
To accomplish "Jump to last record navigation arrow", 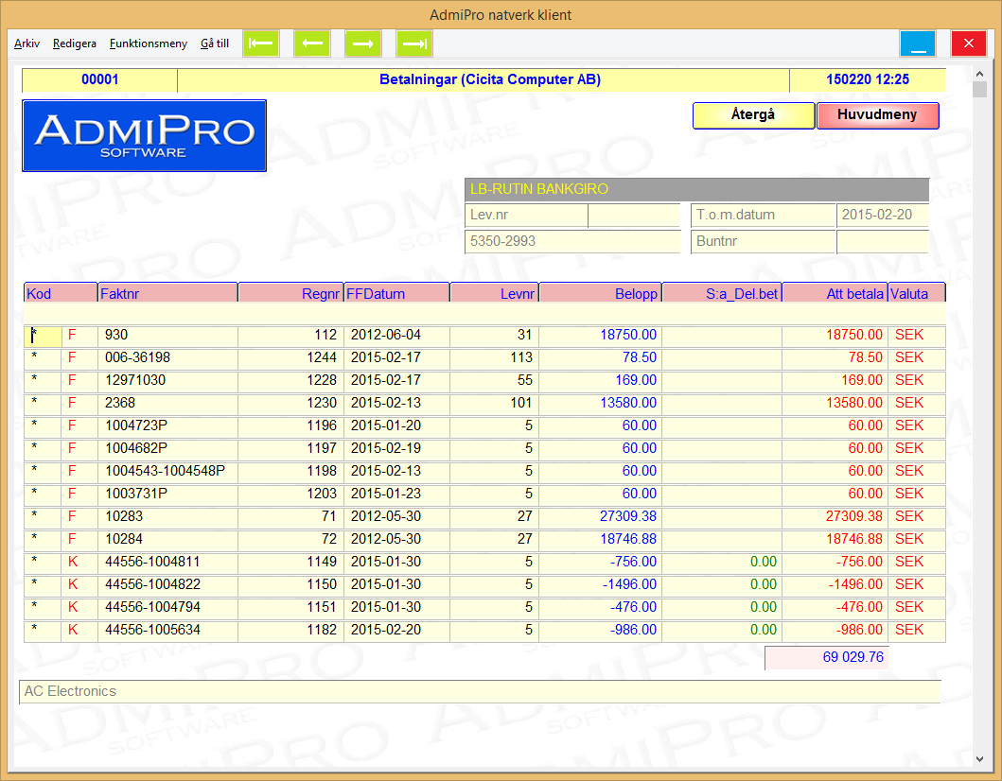I will [x=414, y=43].
